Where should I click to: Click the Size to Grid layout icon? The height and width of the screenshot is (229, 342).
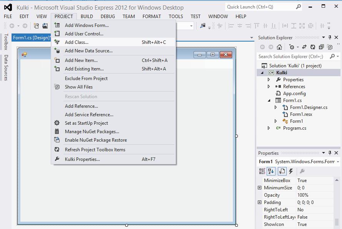310,26
